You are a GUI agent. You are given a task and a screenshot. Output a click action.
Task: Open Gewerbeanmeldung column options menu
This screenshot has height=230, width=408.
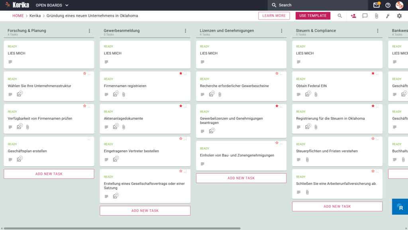click(x=186, y=31)
